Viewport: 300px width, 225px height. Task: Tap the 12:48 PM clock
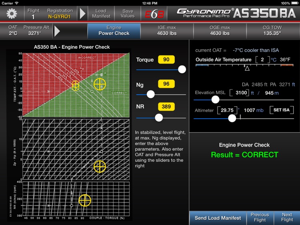click(150, 3)
